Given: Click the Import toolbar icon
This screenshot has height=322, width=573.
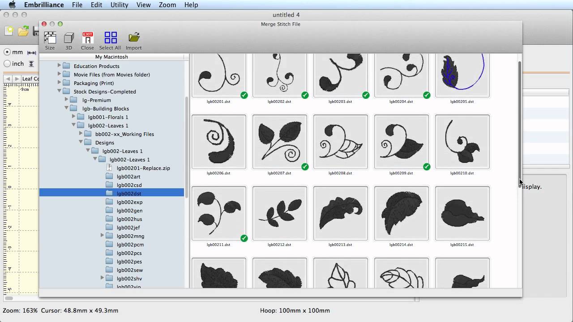Looking at the screenshot, I should [x=133, y=38].
